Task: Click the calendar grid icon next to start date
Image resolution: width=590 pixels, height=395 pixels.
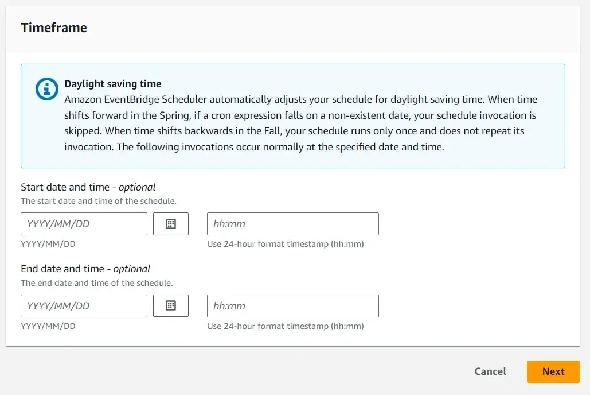Action: (171, 224)
